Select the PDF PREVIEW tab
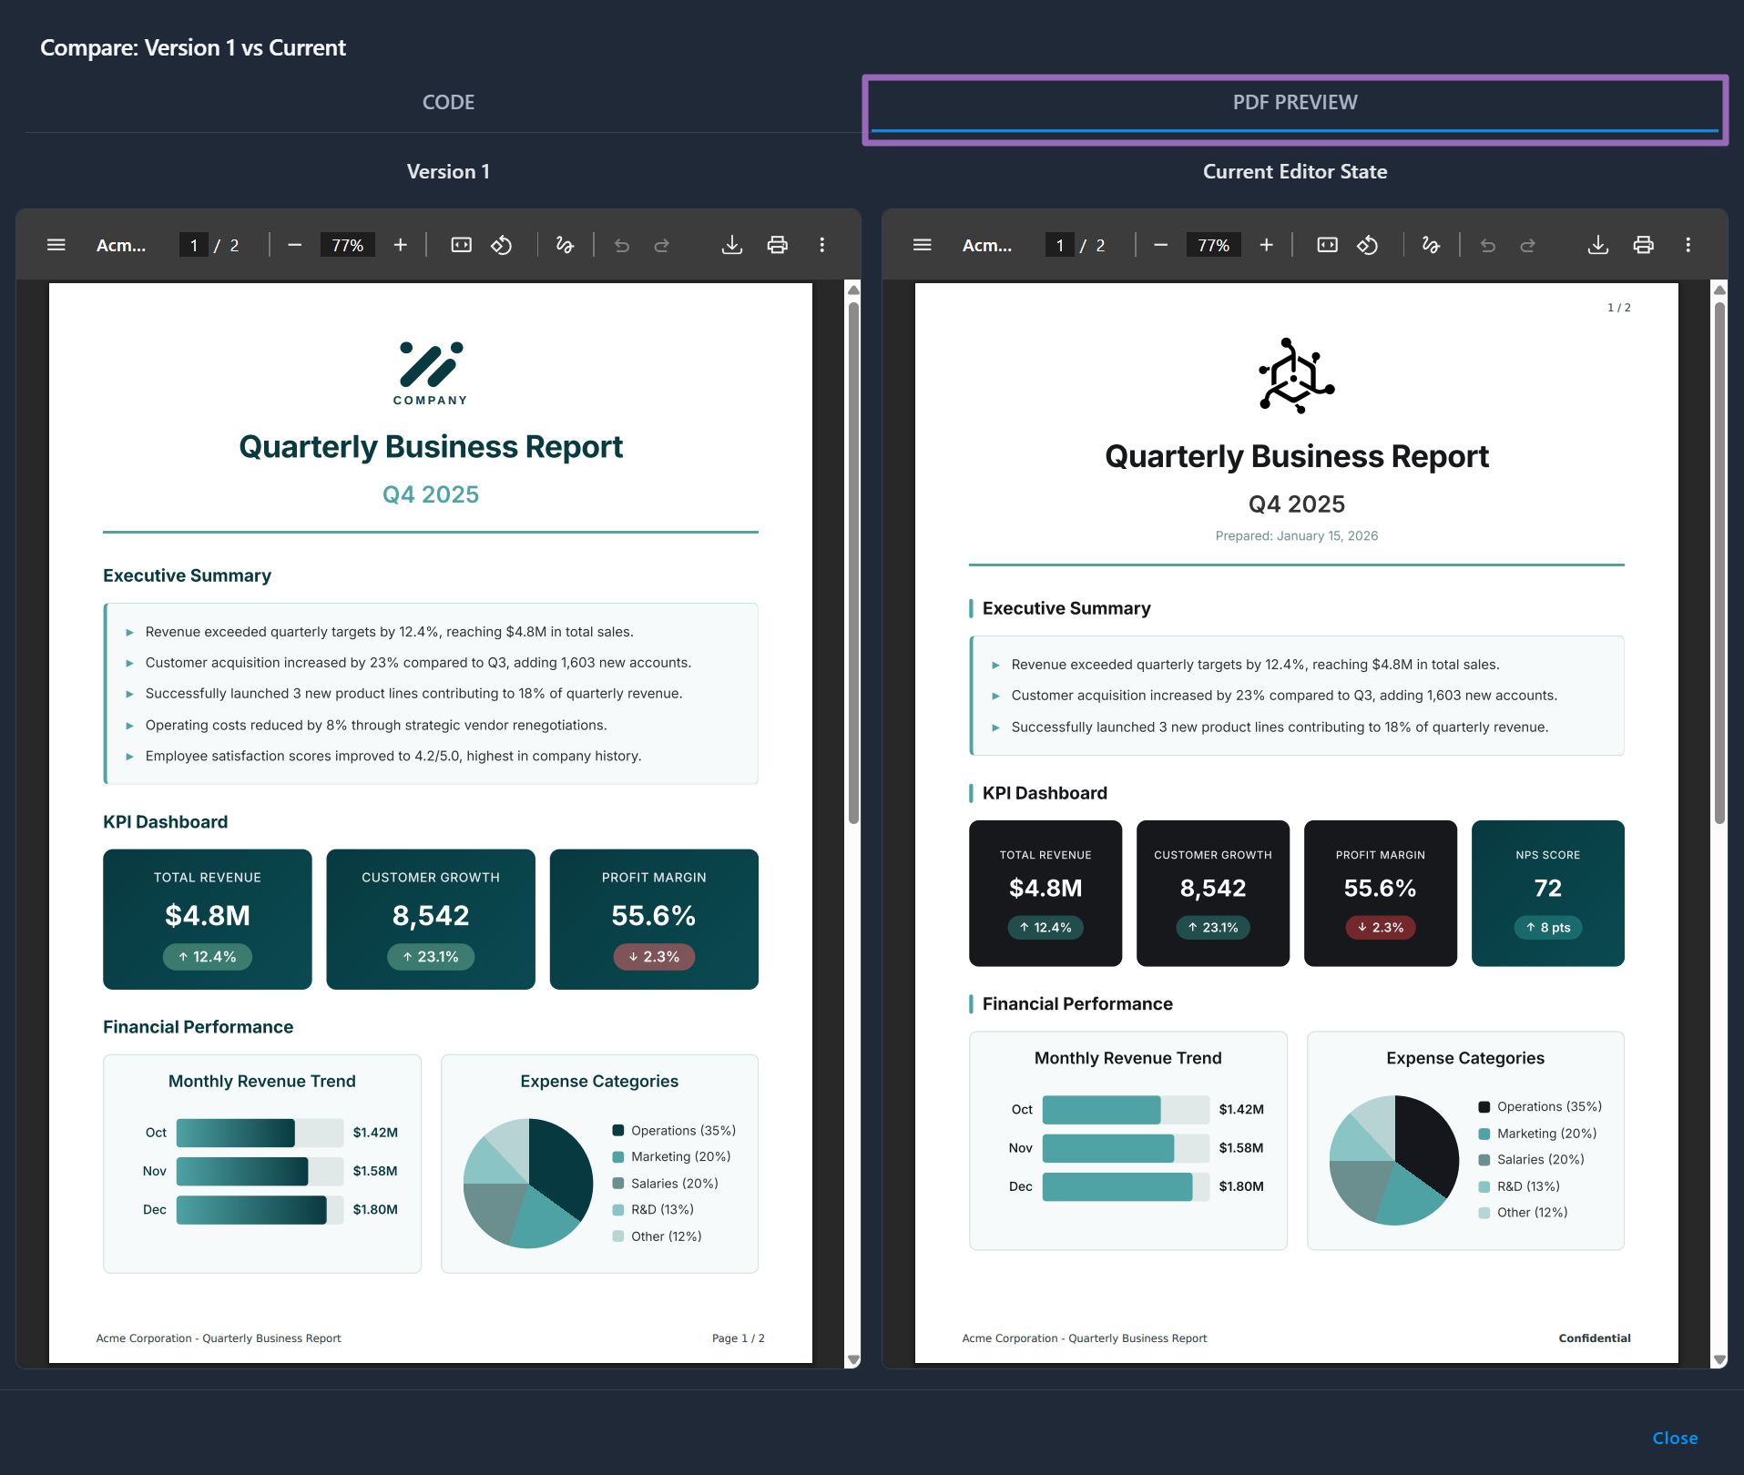Image resolution: width=1744 pixels, height=1475 pixels. coord(1294,102)
